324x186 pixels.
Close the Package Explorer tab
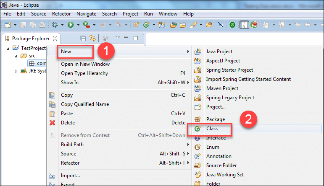point(55,38)
